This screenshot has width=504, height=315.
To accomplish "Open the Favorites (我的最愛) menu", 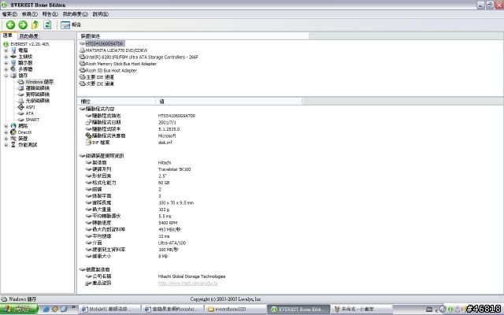I will (x=76, y=14).
